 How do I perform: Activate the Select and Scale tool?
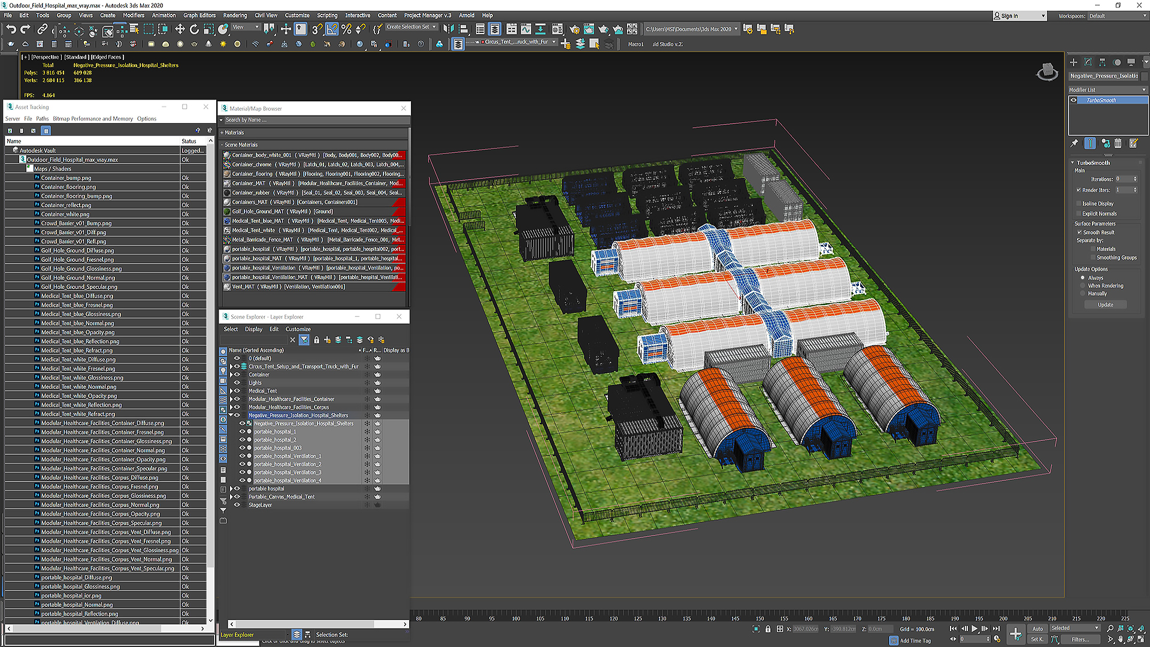click(208, 29)
